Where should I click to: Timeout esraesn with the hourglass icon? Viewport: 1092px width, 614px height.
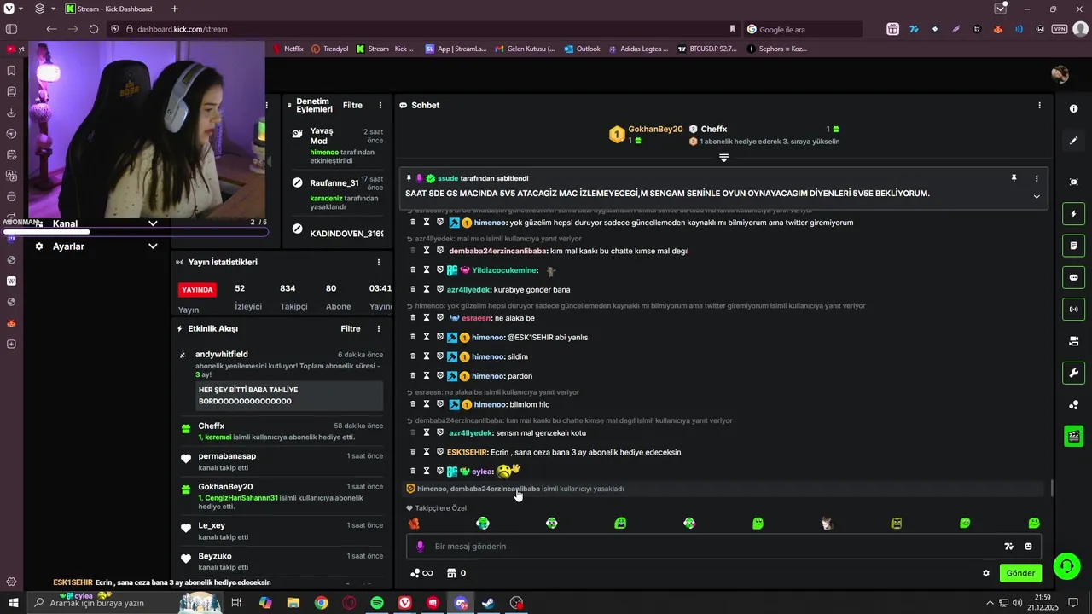[x=427, y=318]
